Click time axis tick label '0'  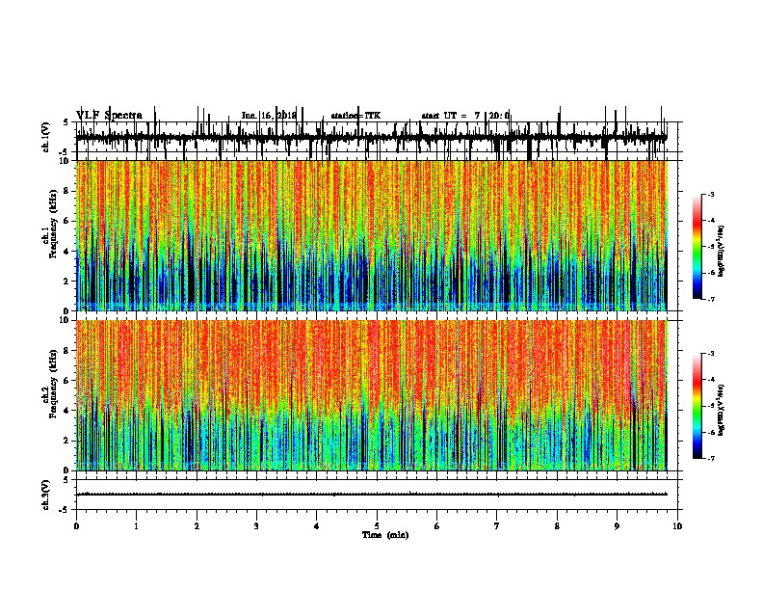[76, 525]
